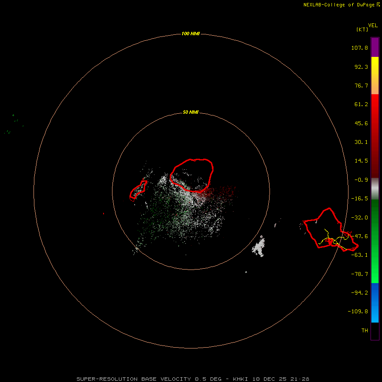This screenshot has height=382, width=382.
Task: Click the -63.1 velocity scale value
Action: point(360,255)
